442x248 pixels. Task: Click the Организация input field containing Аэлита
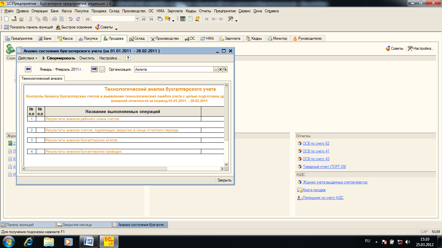(x=174, y=69)
